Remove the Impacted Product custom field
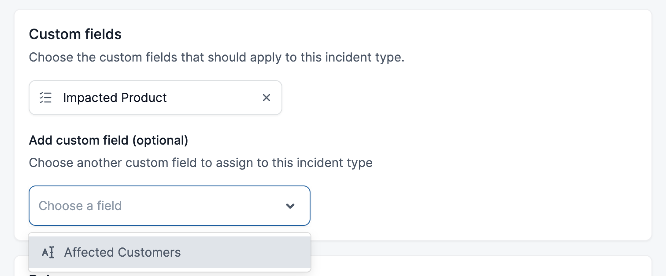 (266, 98)
